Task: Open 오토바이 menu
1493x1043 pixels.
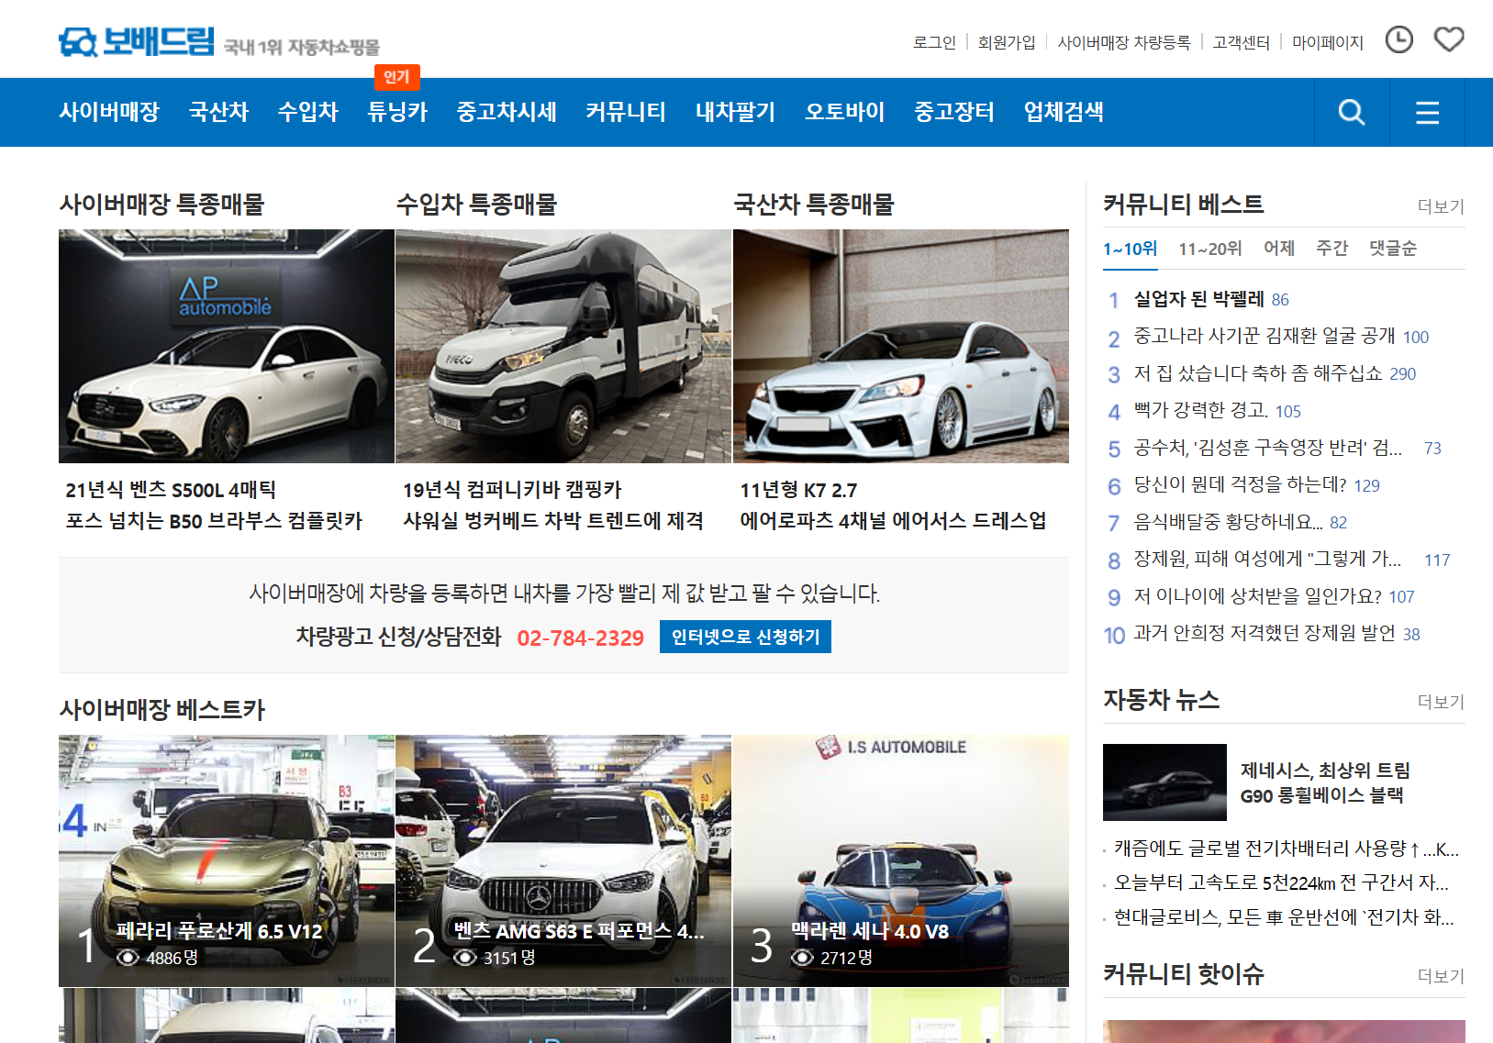Action: click(844, 112)
